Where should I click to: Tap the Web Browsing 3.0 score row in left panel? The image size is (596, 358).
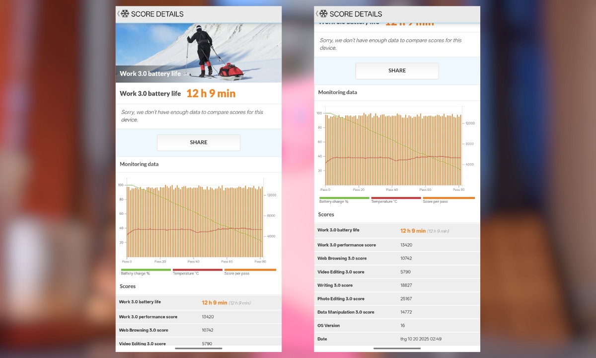coord(198,330)
